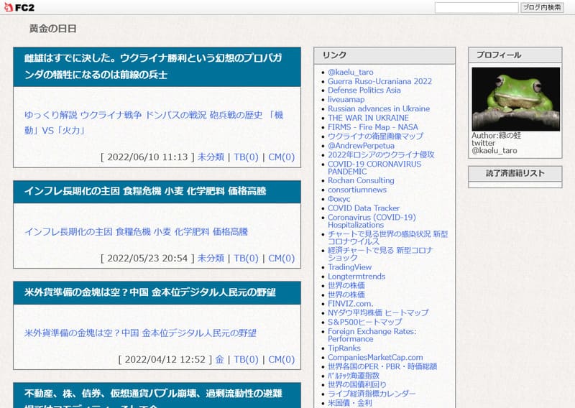The image size is (575, 408).
Task: Click TB(0) on the 2022/04/12 post
Action: pyautogui.click(x=246, y=359)
